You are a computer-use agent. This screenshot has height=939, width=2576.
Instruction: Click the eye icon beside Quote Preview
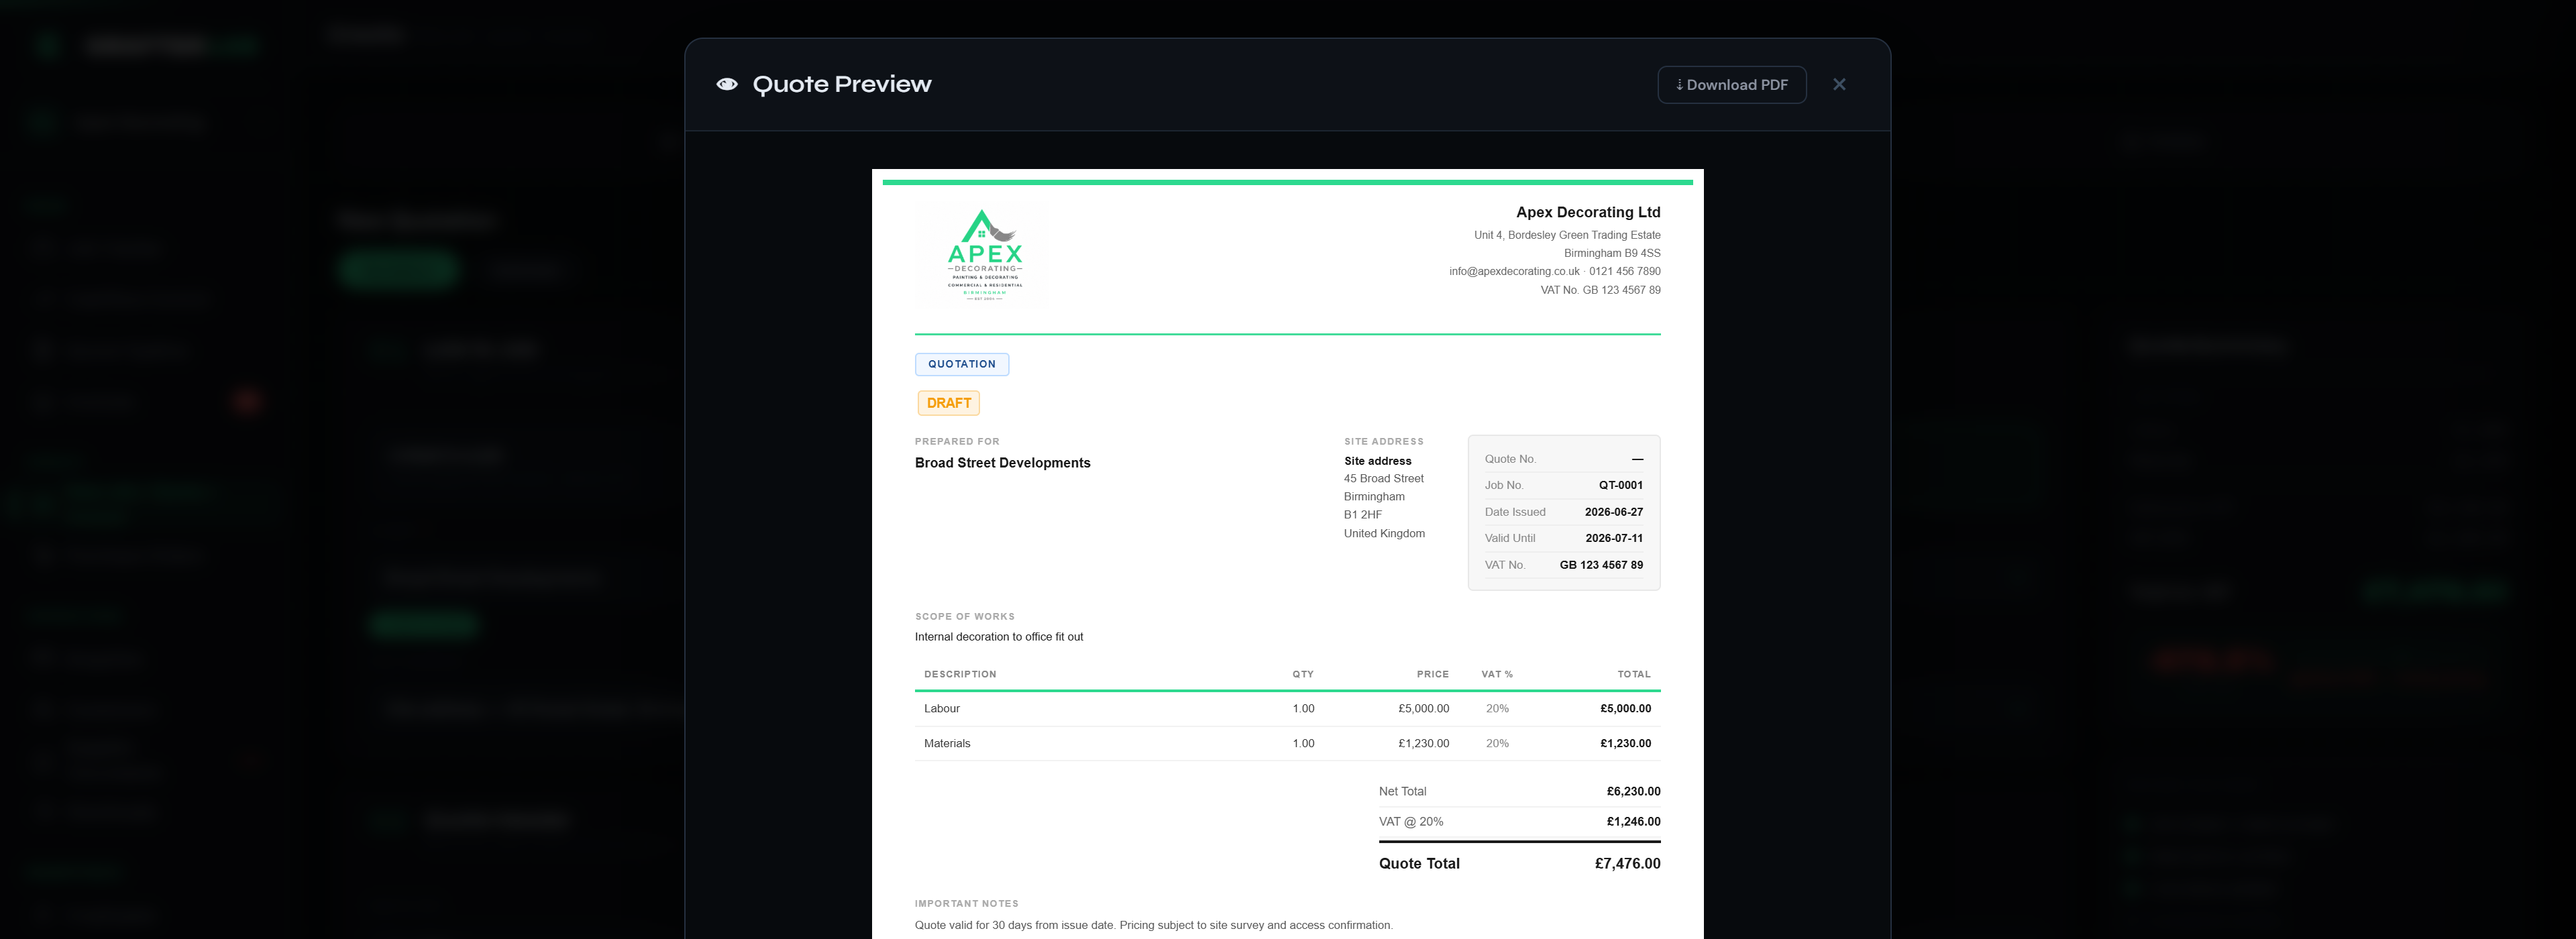pos(727,84)
